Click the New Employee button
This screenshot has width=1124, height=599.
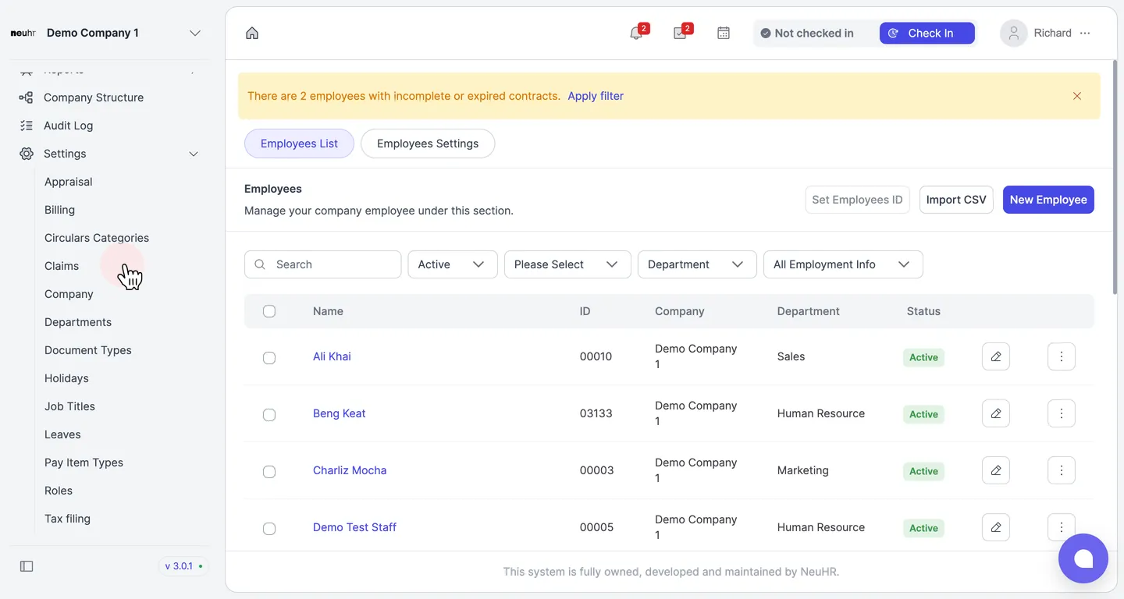1048,200
